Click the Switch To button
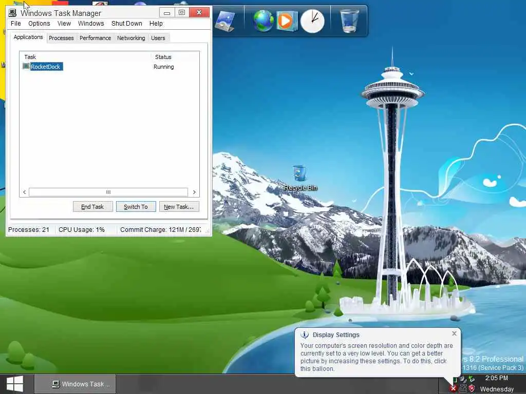526x394 pixels. click(x=136, y=207)
